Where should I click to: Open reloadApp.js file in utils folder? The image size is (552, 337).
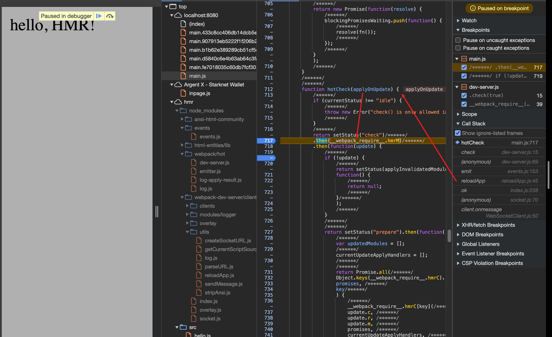(x=219, y=275)
